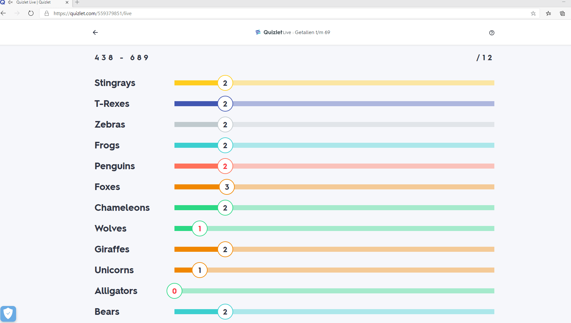View site info via lock icon
The width and height of the screenshot is (571, 323).
[x=47, y=13]
